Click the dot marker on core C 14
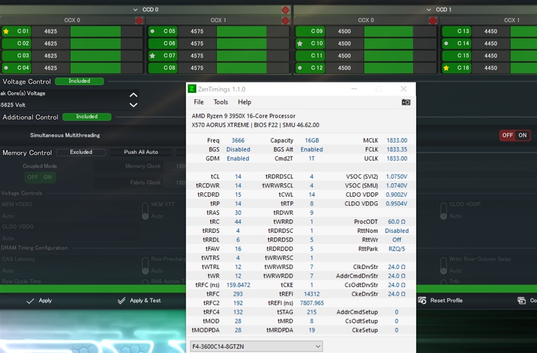 coord(446,44)
